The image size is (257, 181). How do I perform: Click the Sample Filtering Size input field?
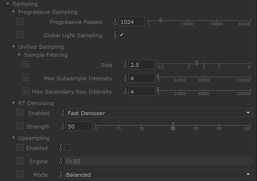[142, 64]
